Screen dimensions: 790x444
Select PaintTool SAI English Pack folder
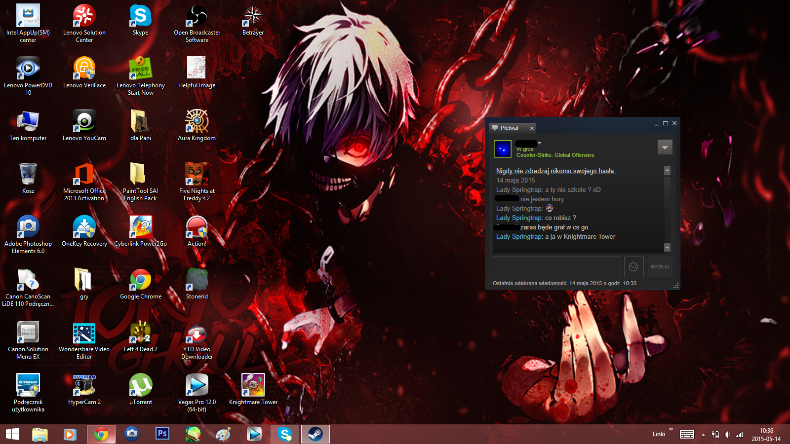[141, 182]
